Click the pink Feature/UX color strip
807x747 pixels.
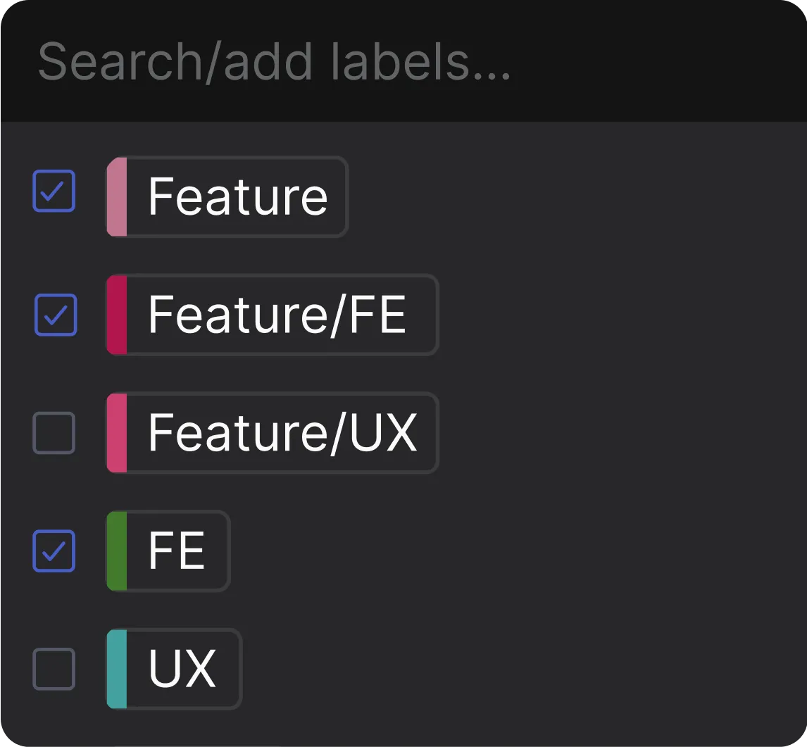click(x=117, y=432)
